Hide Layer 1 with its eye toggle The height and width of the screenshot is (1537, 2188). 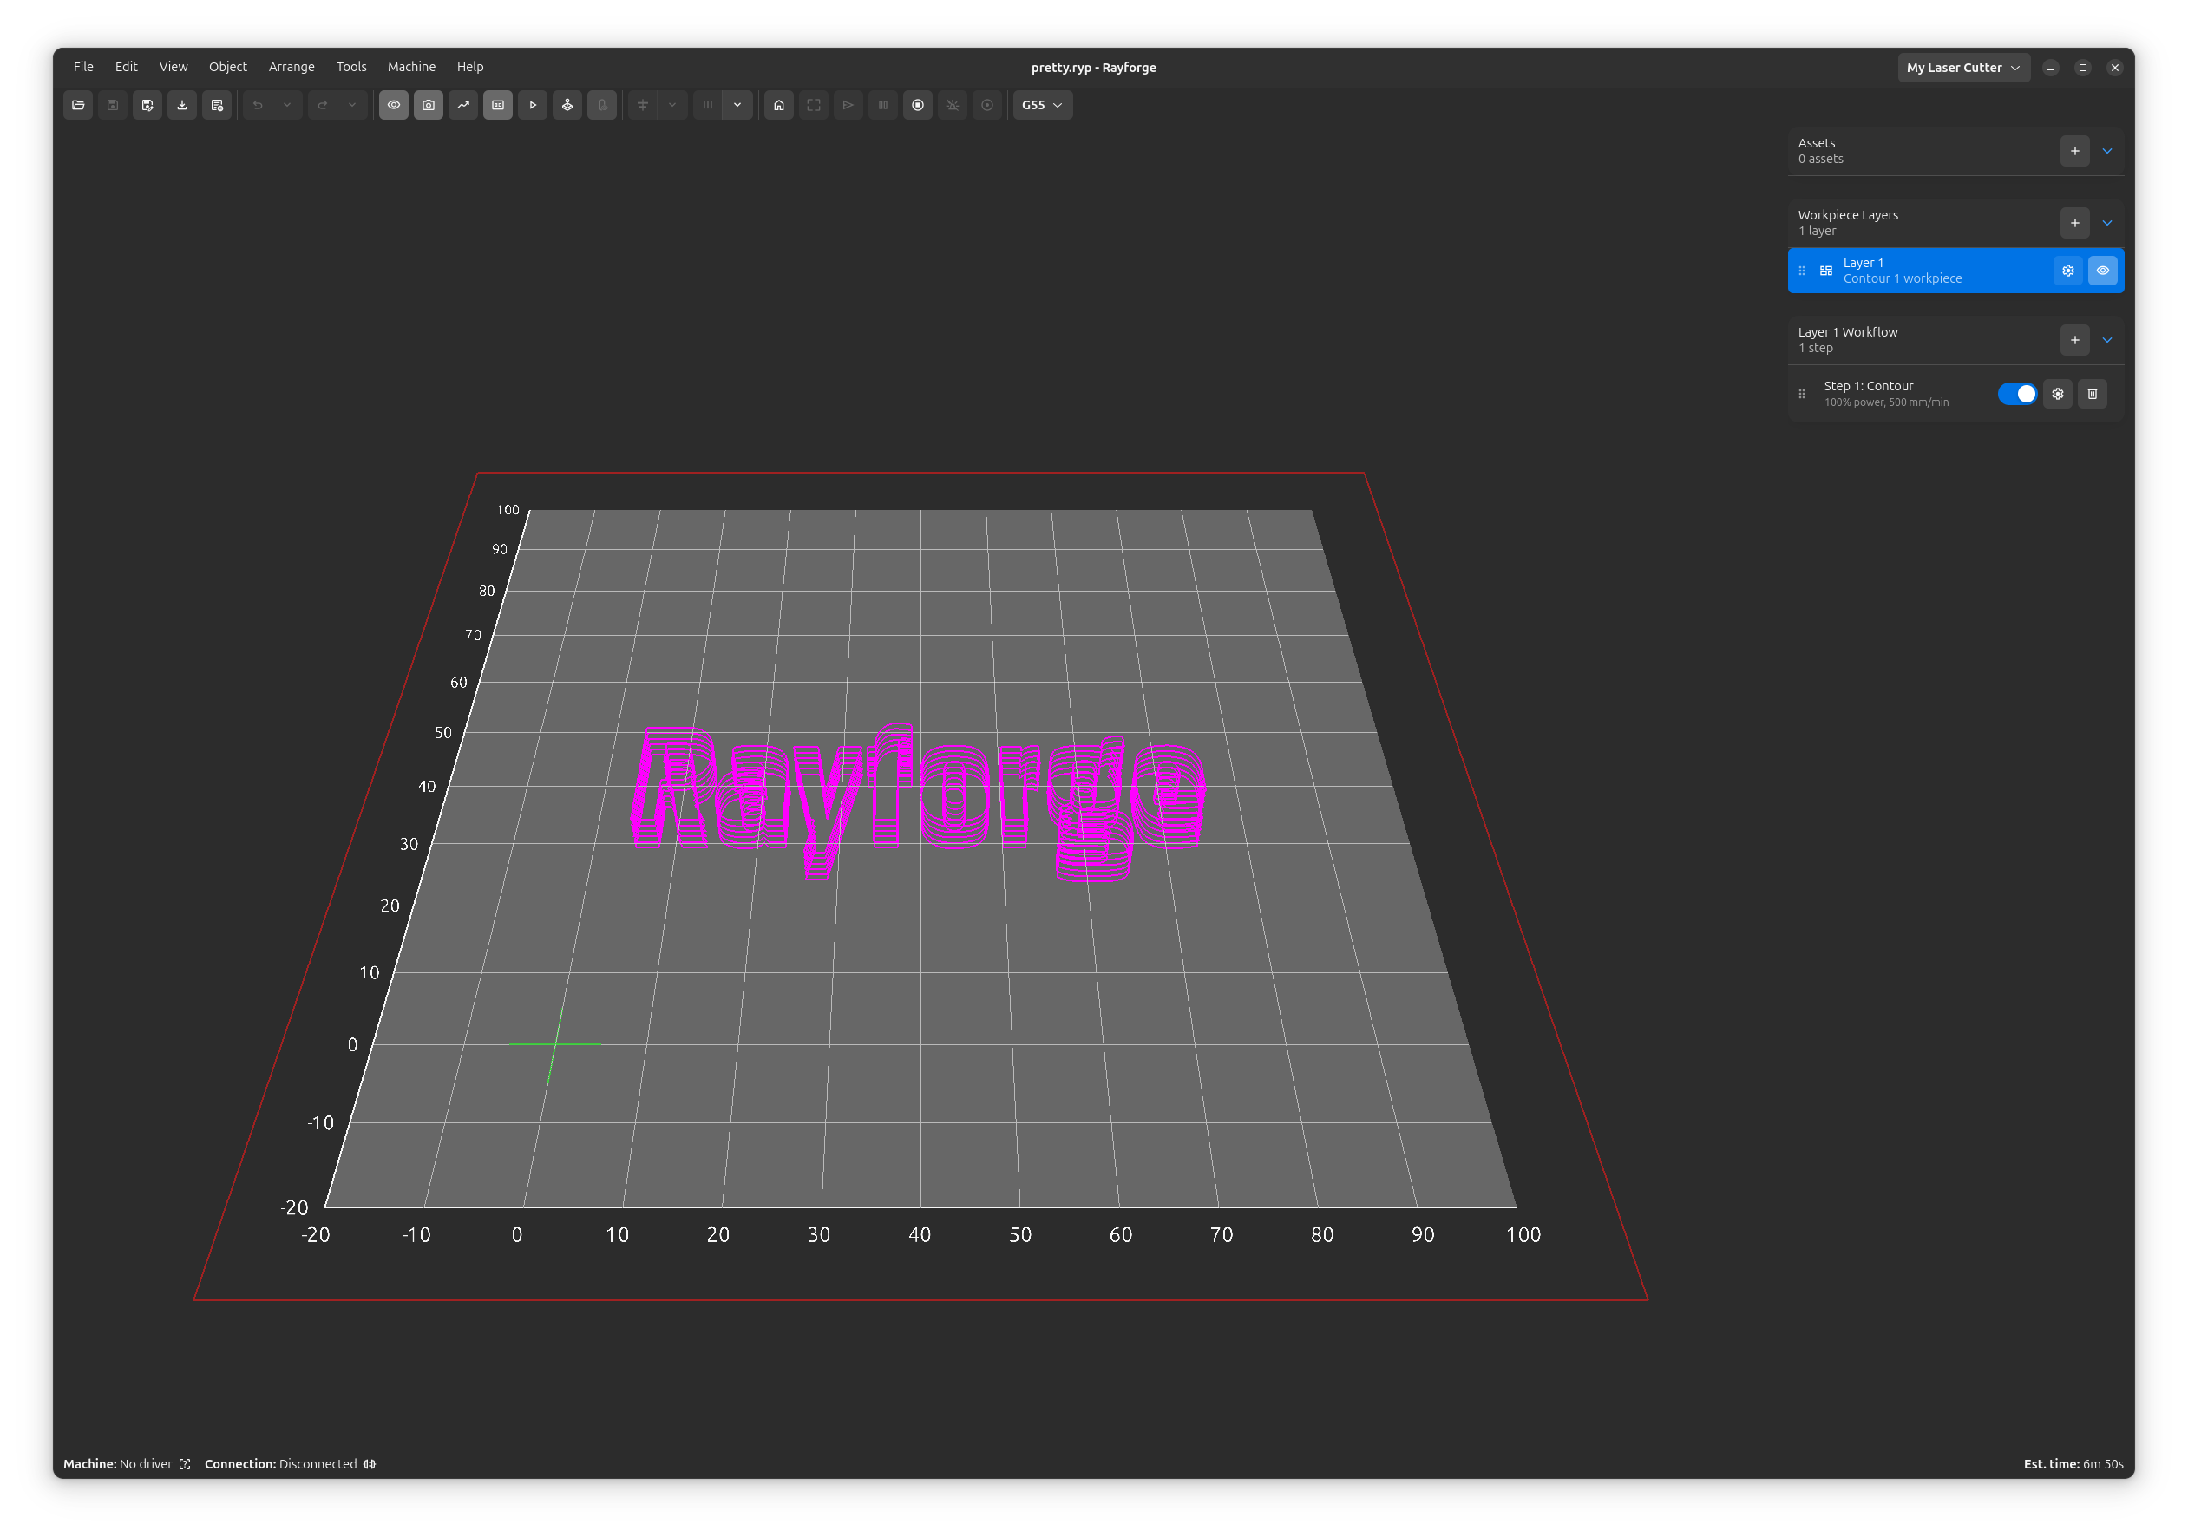coord(2103,270)
